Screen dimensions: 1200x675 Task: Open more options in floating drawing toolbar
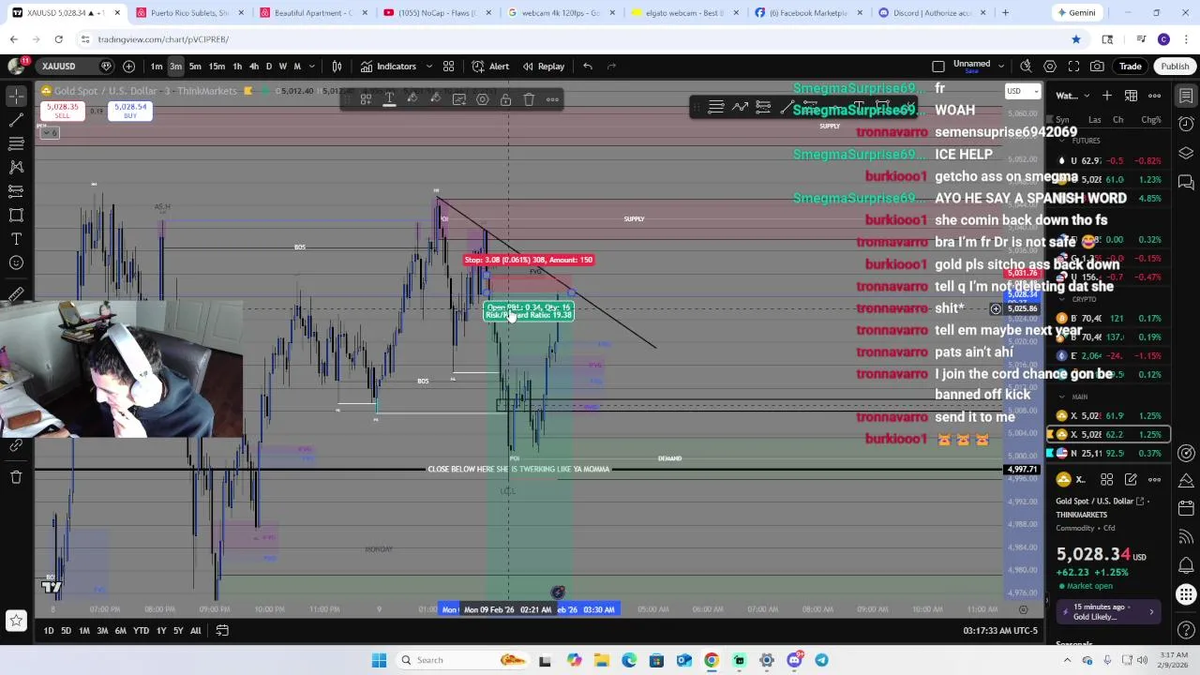552,99
